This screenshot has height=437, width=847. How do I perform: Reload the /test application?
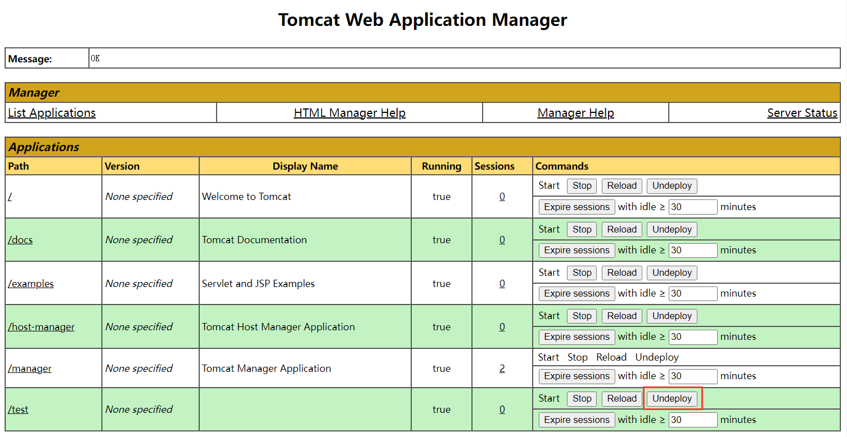click(x=621, y=398)
